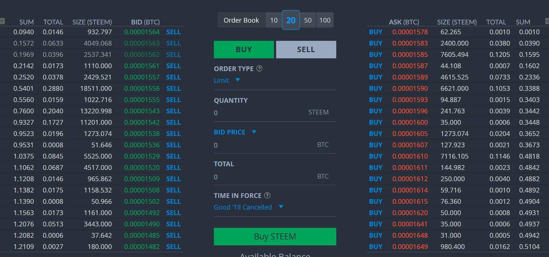
Task: Click BUY link for ask 0.00001578
Action: pyautogui.click(x=376, y=32)
